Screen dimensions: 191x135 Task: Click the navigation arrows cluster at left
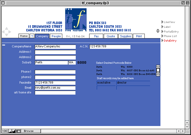6,32
